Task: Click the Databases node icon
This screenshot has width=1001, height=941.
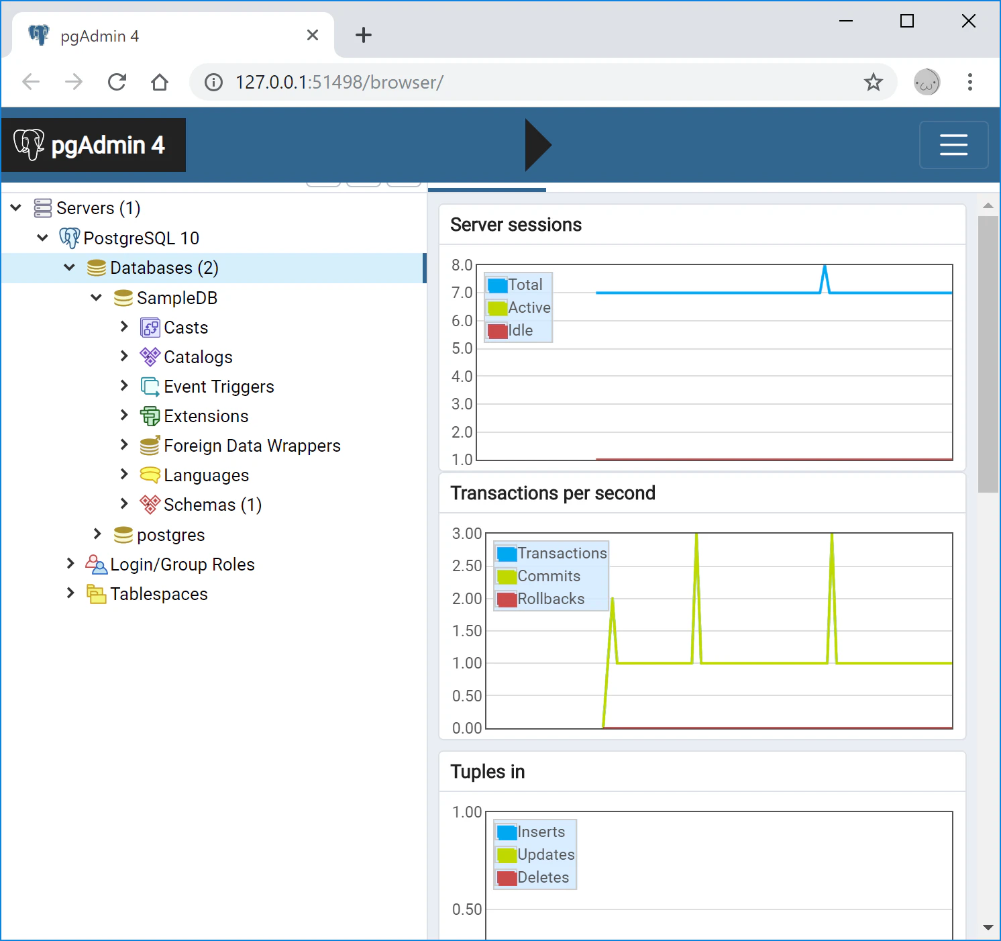Action: (97, 268)
